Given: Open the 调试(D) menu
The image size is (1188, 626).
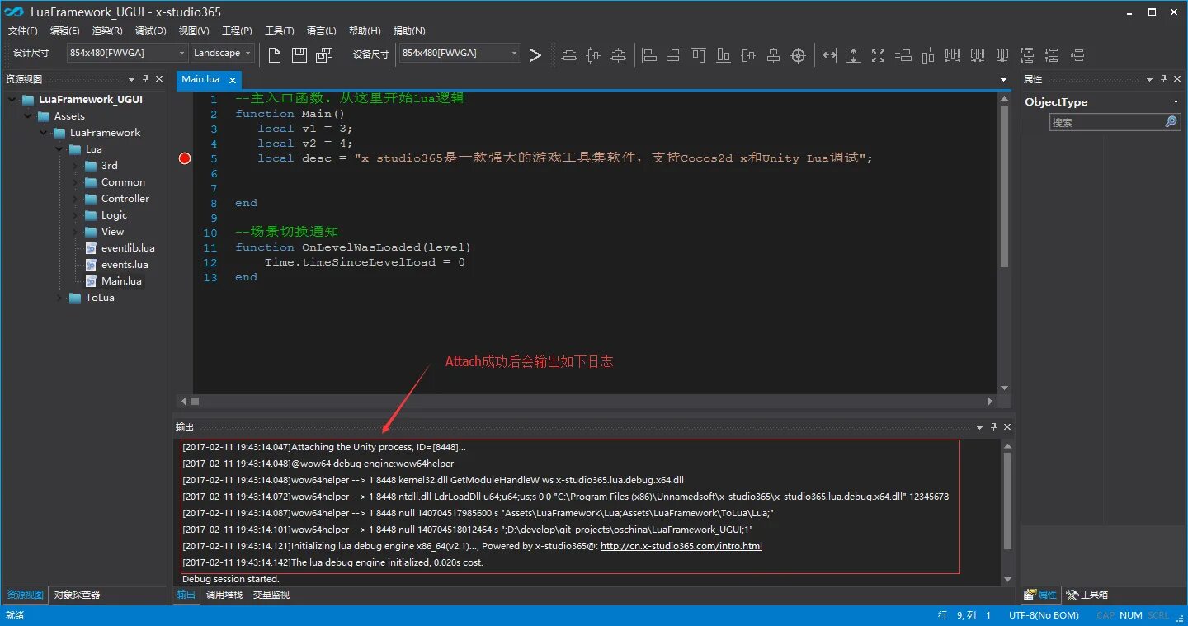Looking at the screenshot, I should coord(150,31).
